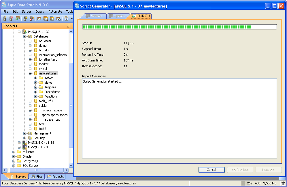
Task: Expand the nCluster server group
Action: [14, 152]
